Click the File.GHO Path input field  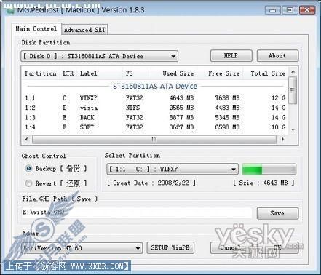[137, 212]
